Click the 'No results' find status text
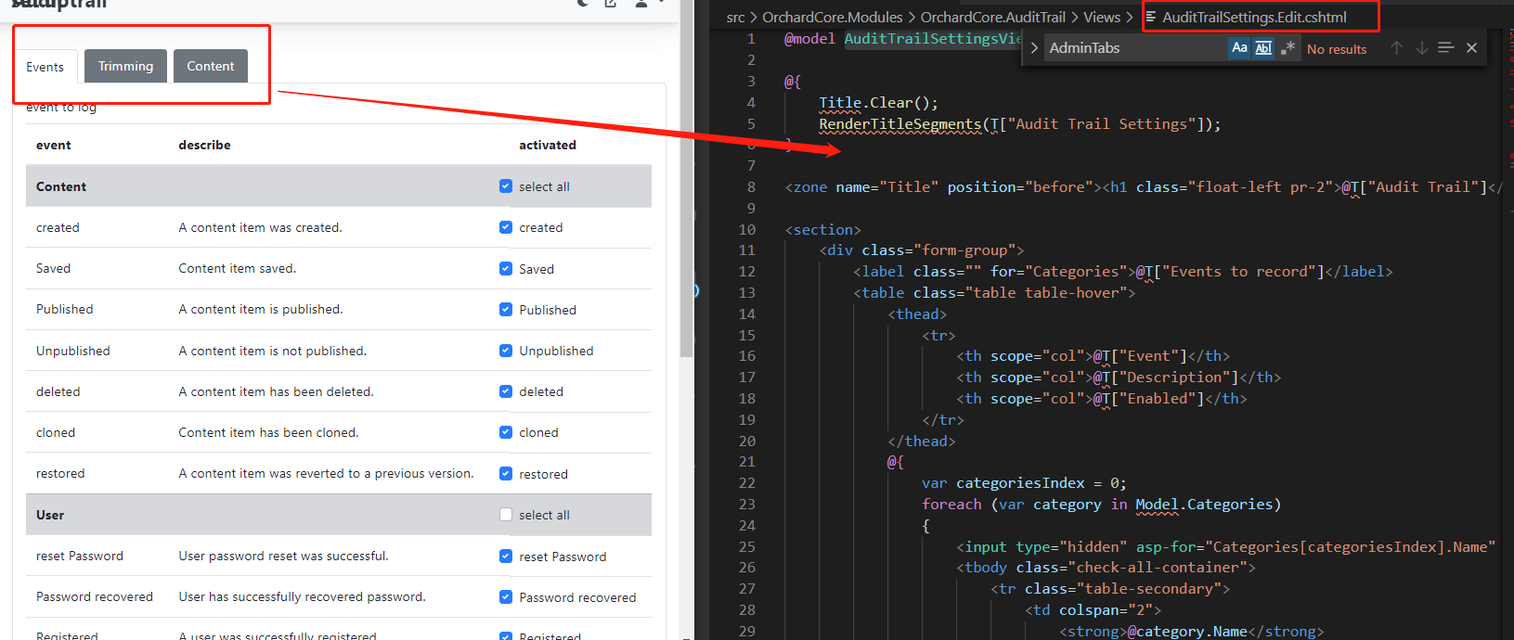The image size is (1514, 640). tap(1337, 49)
